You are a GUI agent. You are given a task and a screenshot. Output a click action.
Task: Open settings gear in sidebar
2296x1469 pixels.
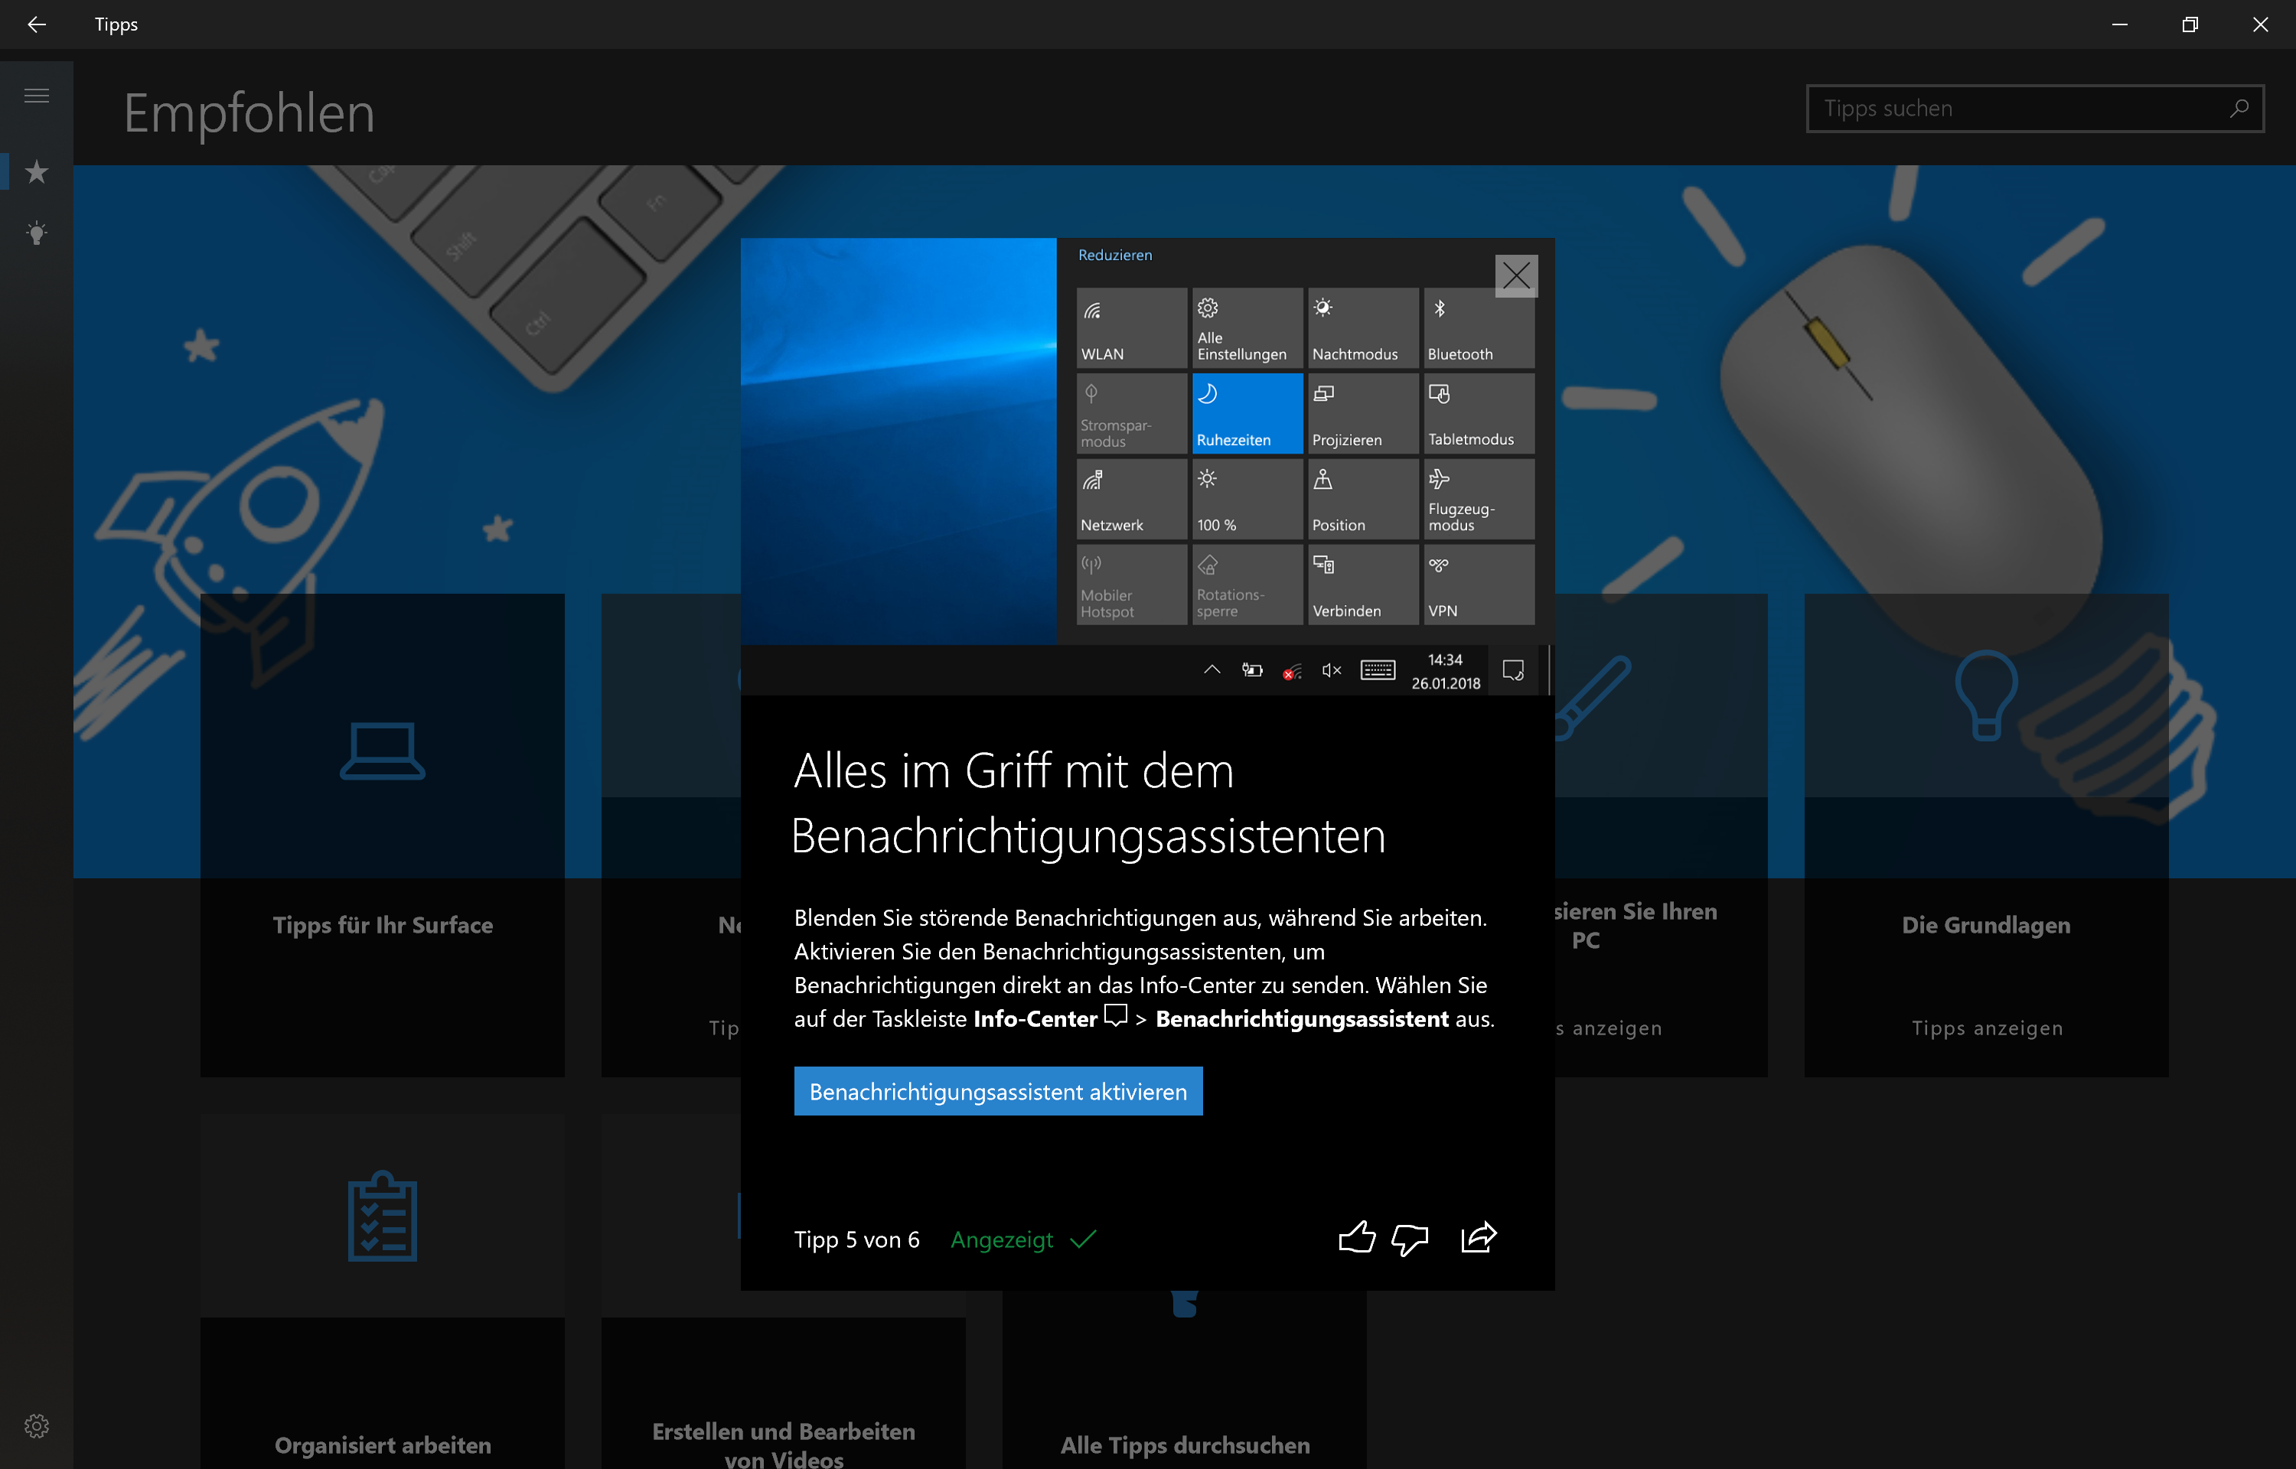click(x=36, y=1425)
